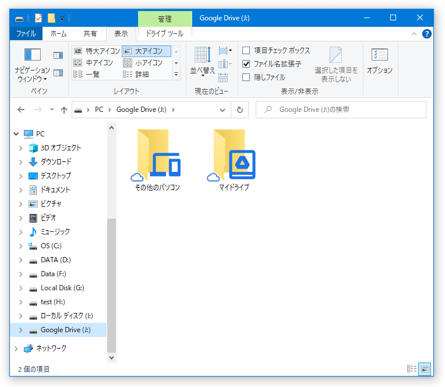Click navigation pane scrollbar up arrow
This screenshot has height=387, width=445.
[111, 128]
